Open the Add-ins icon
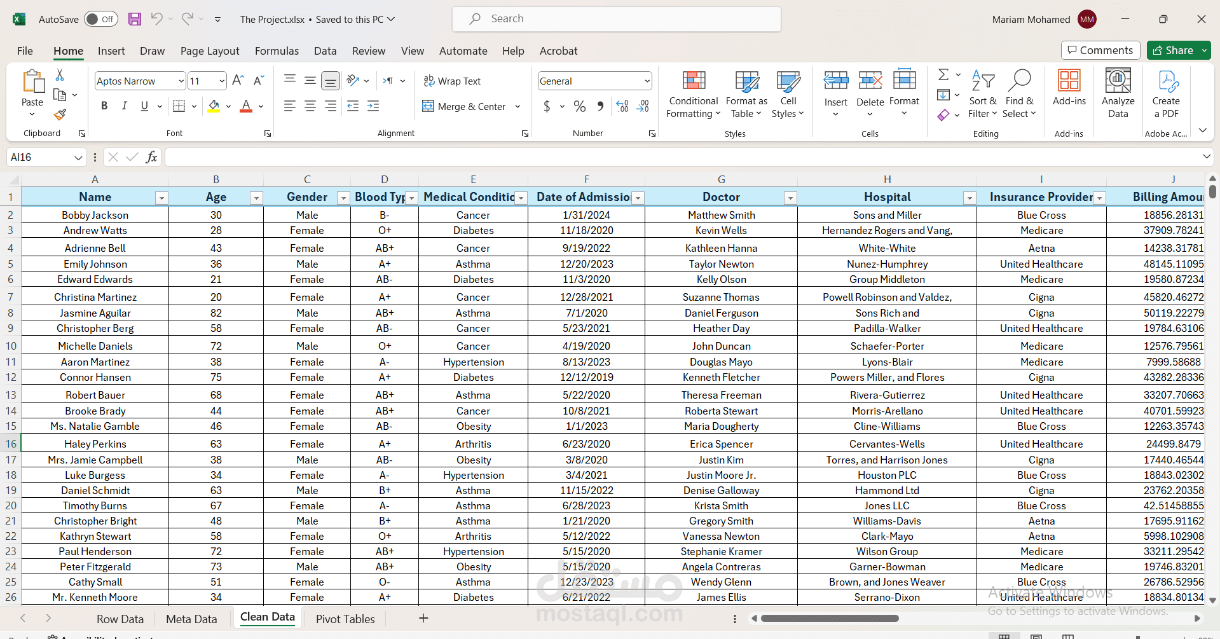Screen dimensions: 1220x639 [1069, 86]
